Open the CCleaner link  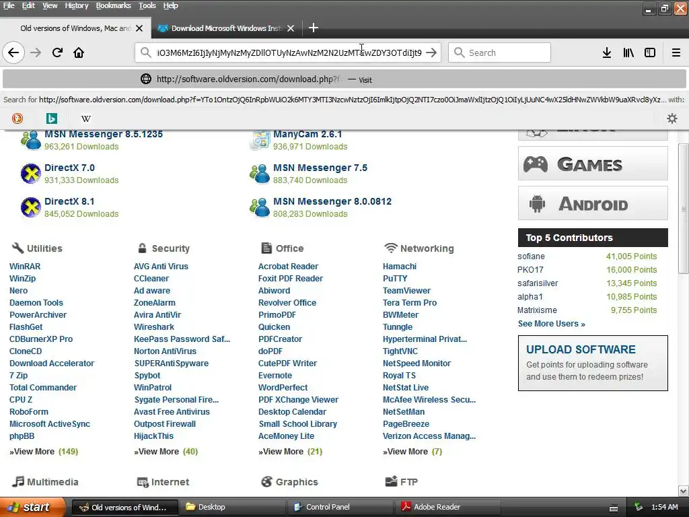(151, 278)
